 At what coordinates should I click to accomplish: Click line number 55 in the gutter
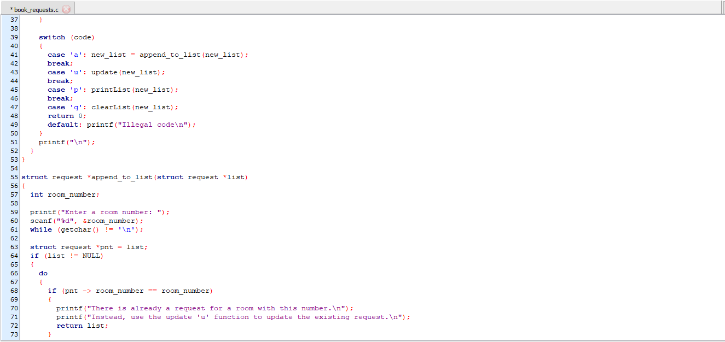pos(14,177)
